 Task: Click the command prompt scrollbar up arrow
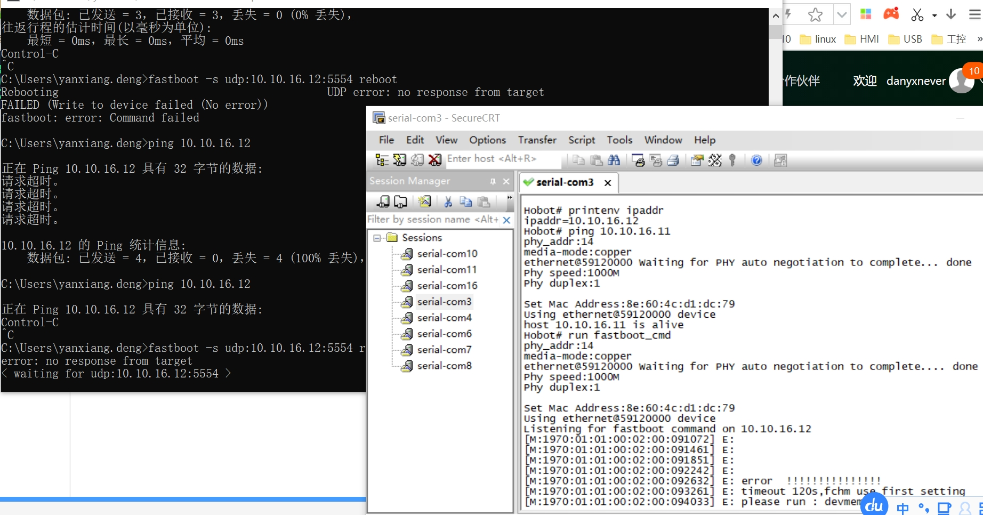tap(776, 16)
